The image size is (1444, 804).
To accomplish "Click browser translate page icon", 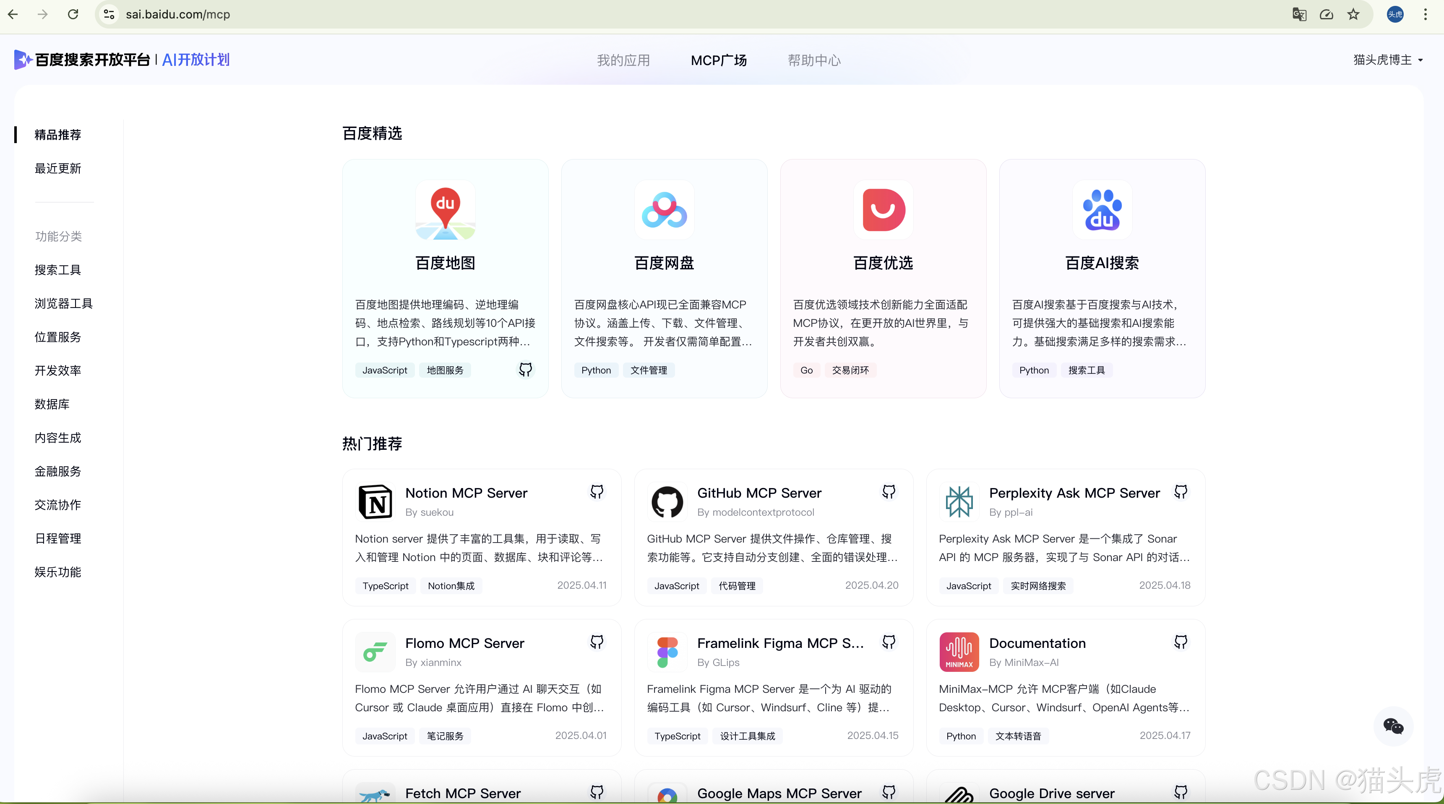I will coord(1299,15).
